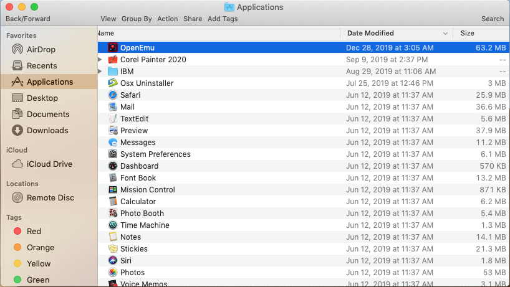Click the Photos app icon
This screenshot has height=287, width=510.
click(113, 273)
